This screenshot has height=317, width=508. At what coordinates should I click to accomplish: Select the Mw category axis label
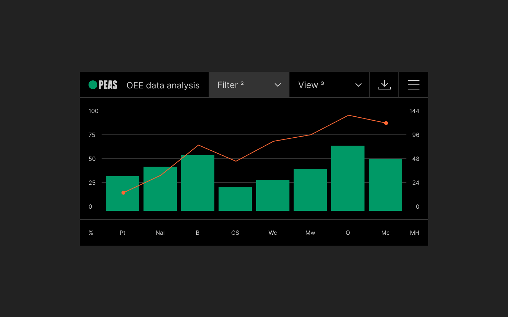[310, 233]
